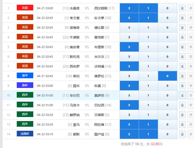Click the blue 意甲 league tag
Viewport: 194px width, 148px height.
(x=25, y=76)
